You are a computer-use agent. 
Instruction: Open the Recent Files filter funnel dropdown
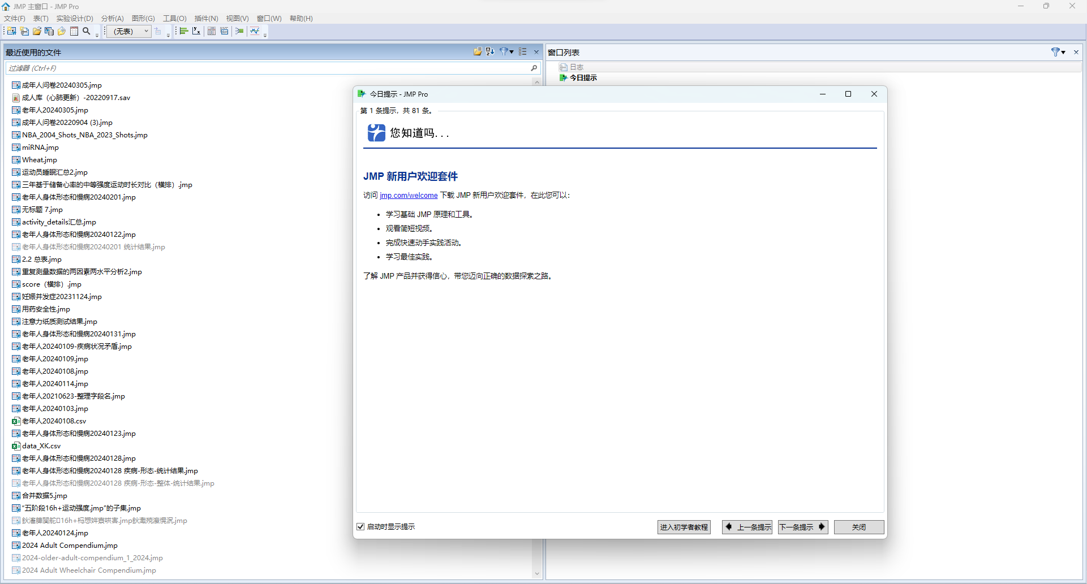click(506, 51)
